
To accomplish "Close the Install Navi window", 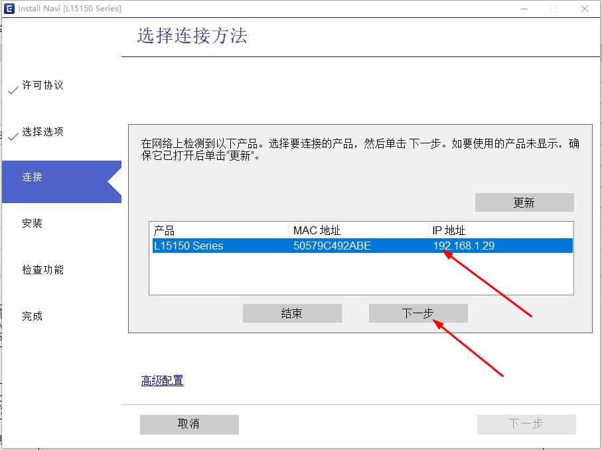I will (585, 9).
